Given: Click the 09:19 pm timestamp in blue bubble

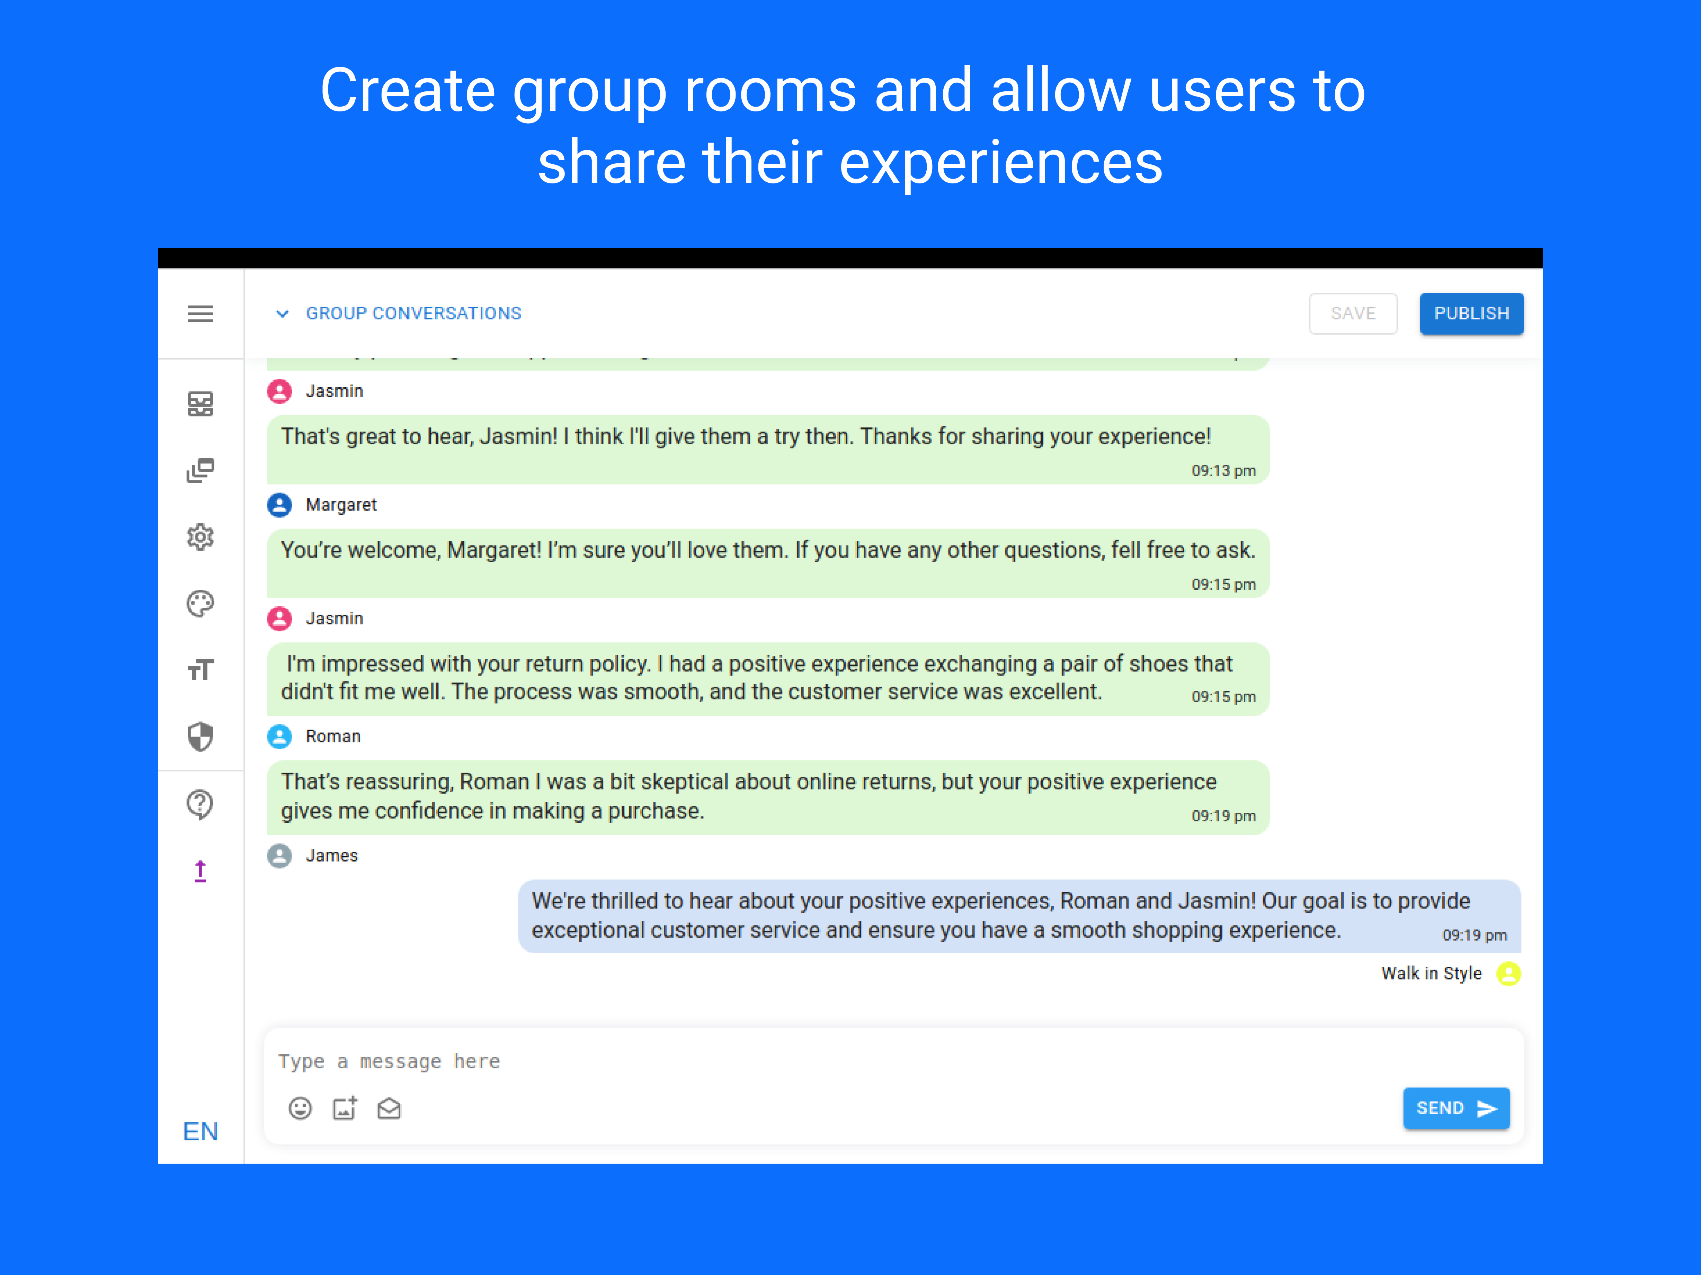Looking at the screenshot, I should (1474, 935).
